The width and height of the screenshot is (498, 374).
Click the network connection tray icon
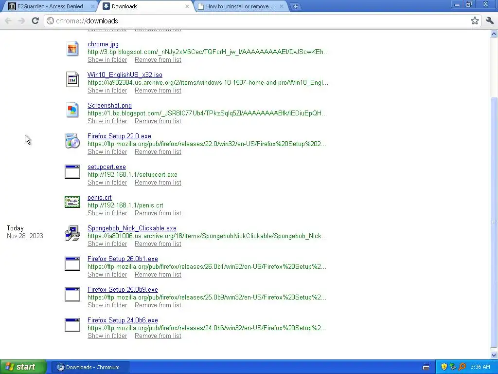453,367
